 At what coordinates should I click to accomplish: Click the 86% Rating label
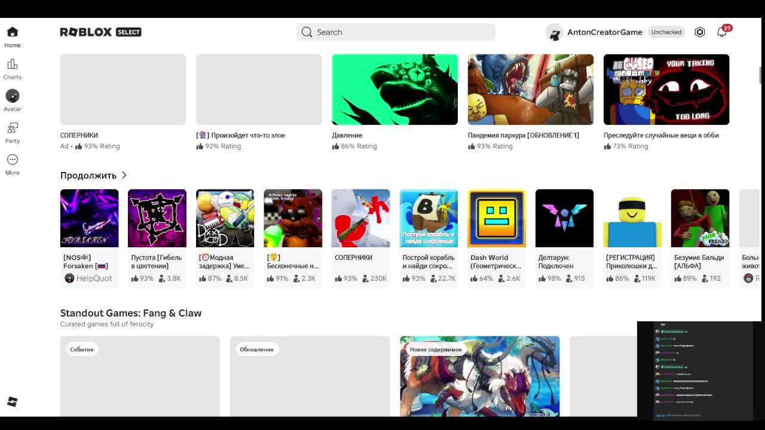pyautogui.click(x=354, y=146)
